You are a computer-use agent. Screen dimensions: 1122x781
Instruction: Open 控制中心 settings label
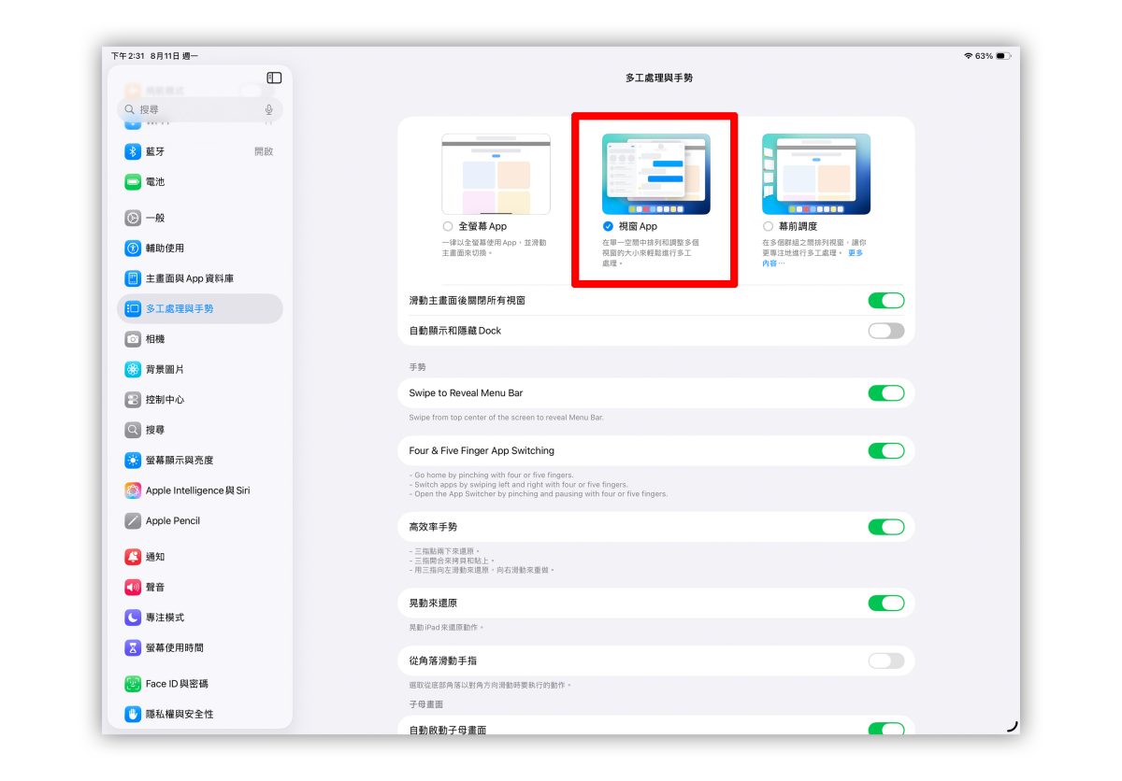(165, 400)
